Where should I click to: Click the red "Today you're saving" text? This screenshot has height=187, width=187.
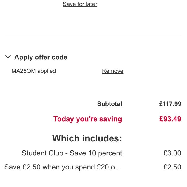[x=88, y=119]
